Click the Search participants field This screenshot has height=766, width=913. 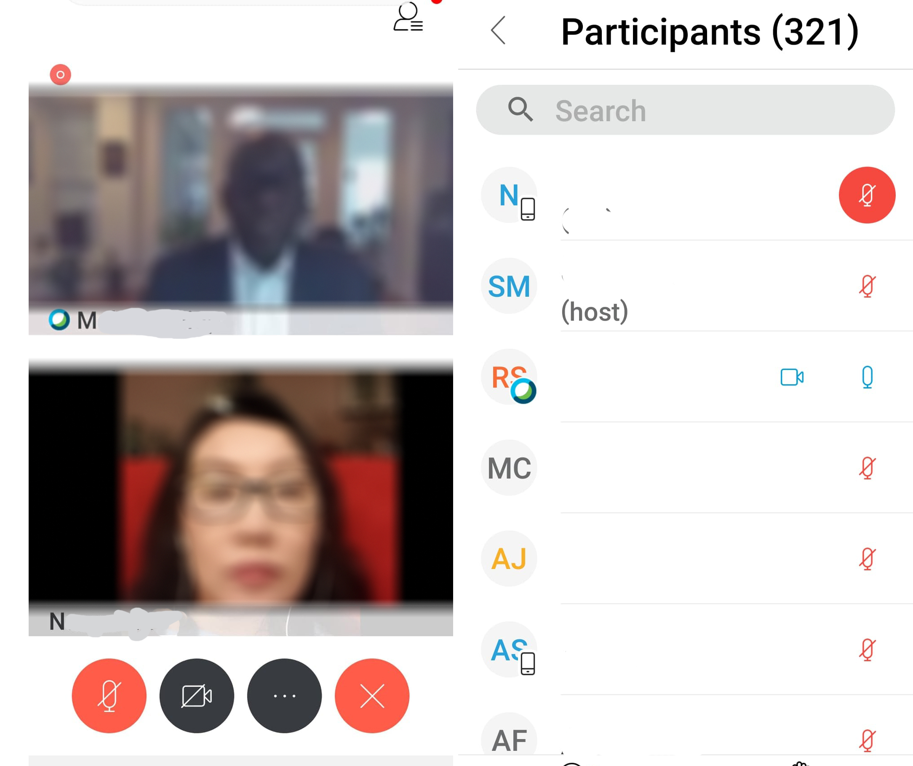685,110
